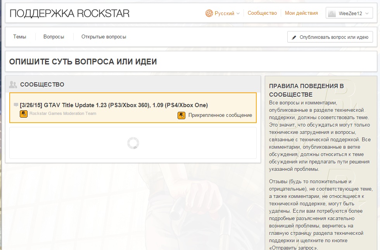This screenshot has height=250, width=380.
Task: Click the speech bubble icon before the pinned post
Action: [x=16, y=105]
